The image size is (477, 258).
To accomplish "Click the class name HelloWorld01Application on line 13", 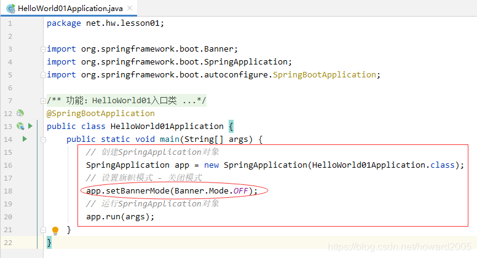I will (x=167, y=127).
